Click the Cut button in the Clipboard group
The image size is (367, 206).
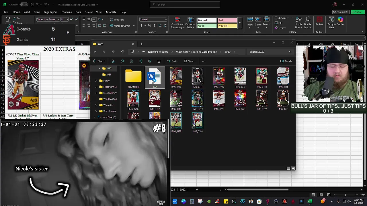17,18
